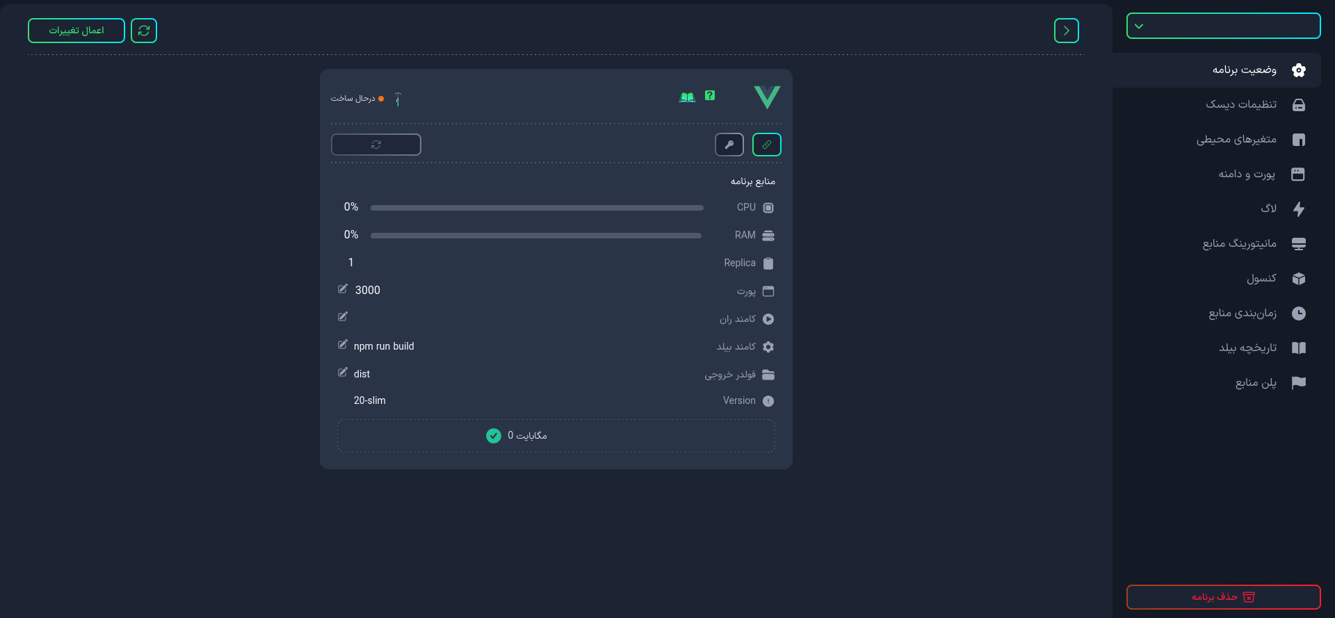1335x618 pixels.
Task: Click the red حذف برنامه button
Action: click(x=1223, y=597)
